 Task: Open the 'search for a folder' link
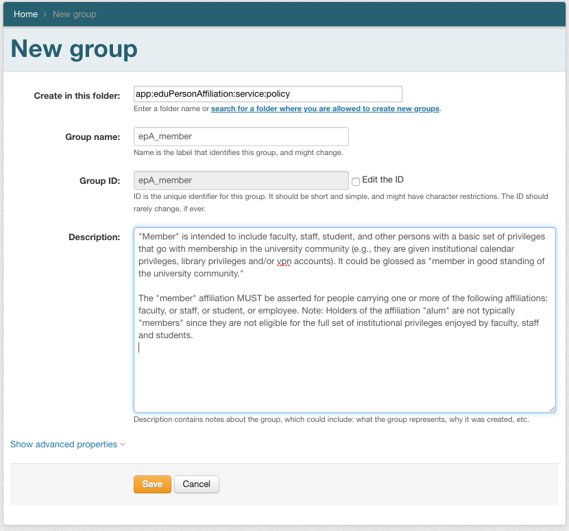[x=325, y=109]
